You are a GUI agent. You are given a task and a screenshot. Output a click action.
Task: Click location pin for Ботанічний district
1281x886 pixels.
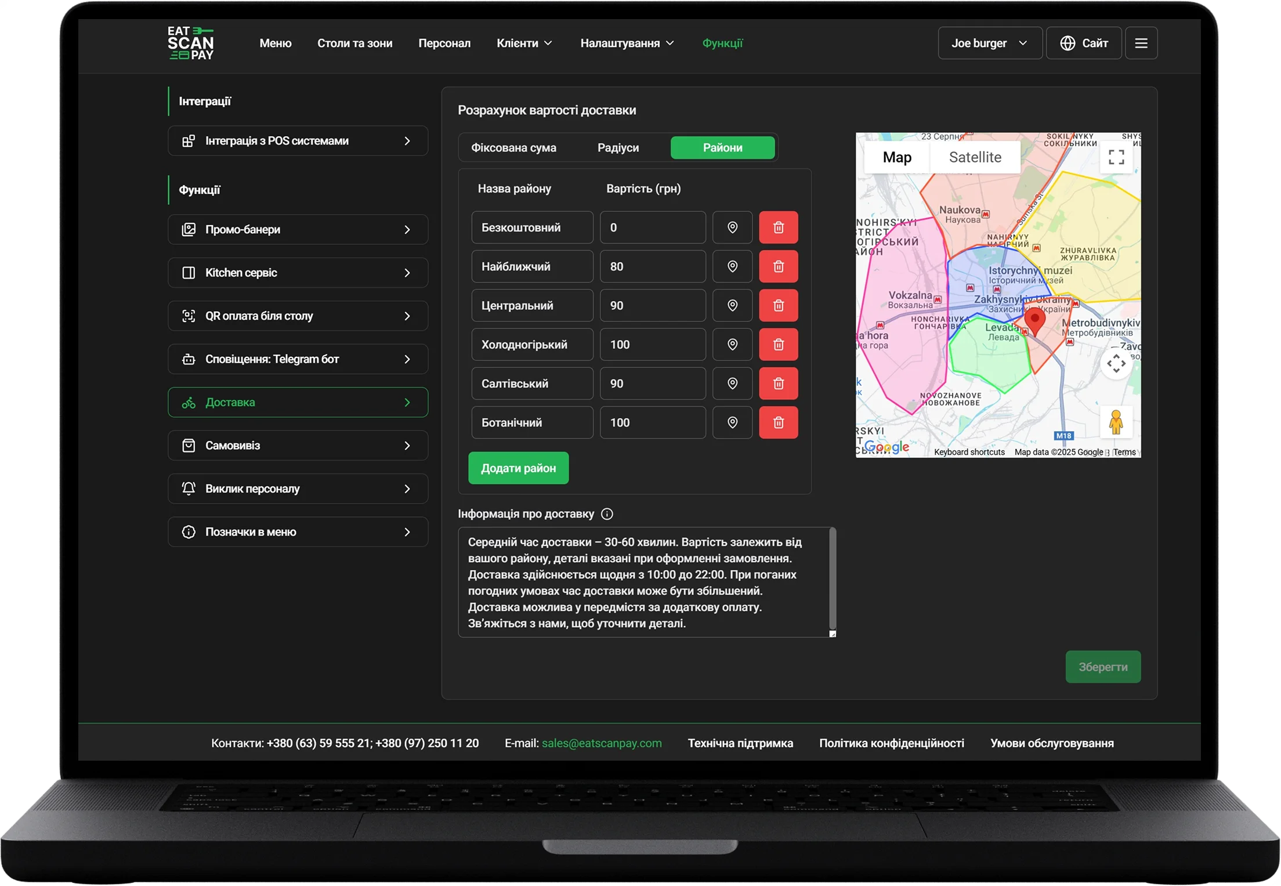pyautogui.click(x=732, y=422)
